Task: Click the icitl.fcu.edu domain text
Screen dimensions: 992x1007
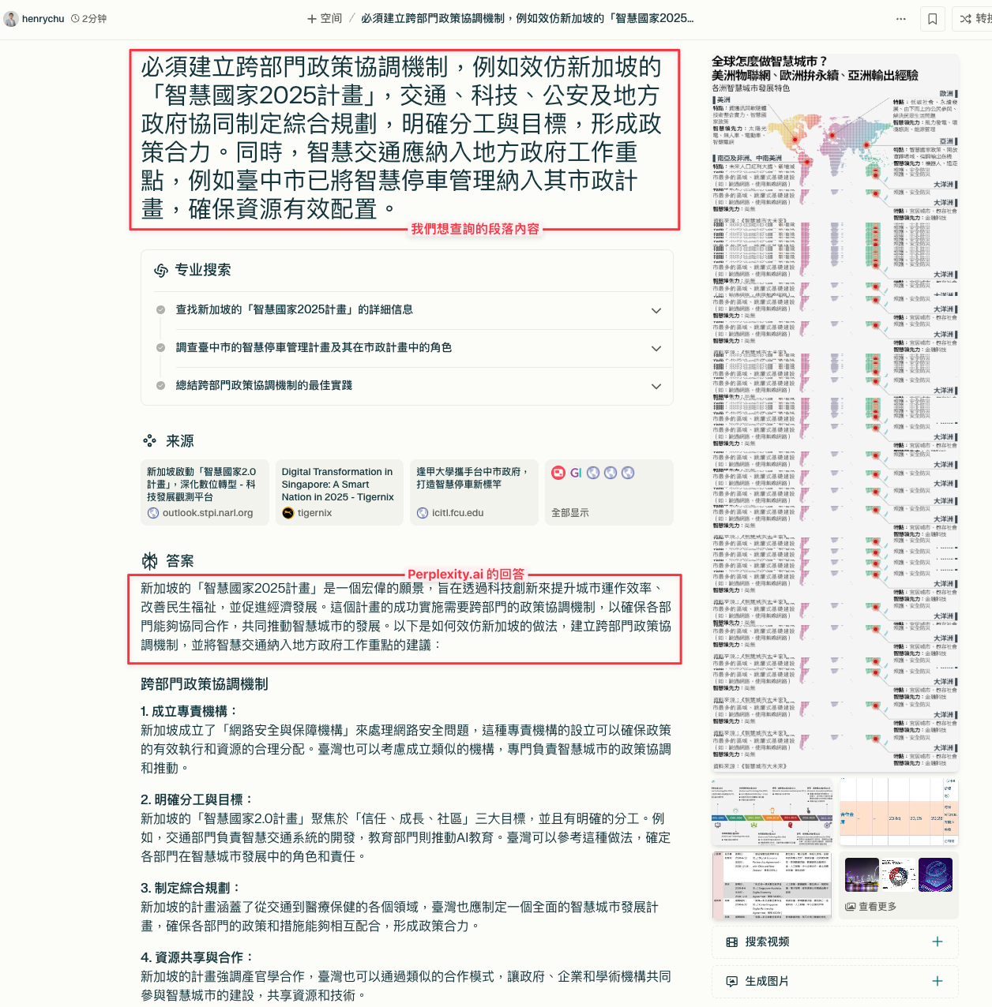Action: 458,513
